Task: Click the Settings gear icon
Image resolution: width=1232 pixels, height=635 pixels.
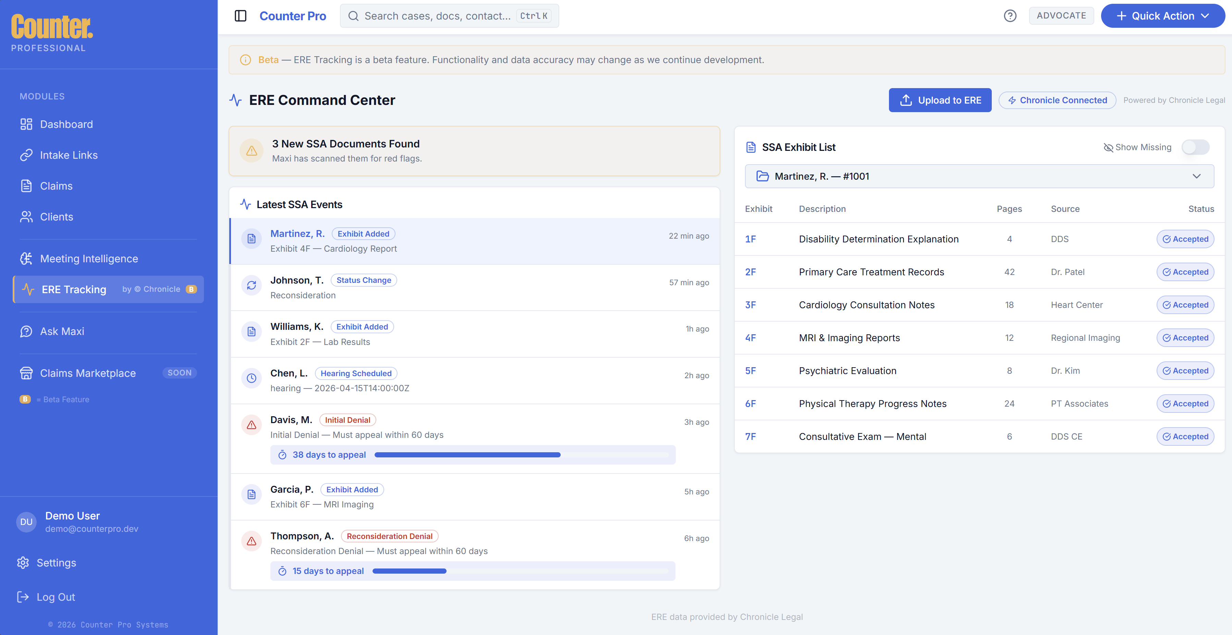Action: click(23, 563)
